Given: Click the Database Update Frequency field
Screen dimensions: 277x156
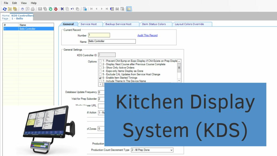Looking at the screenshot, I should coord(101,92).
